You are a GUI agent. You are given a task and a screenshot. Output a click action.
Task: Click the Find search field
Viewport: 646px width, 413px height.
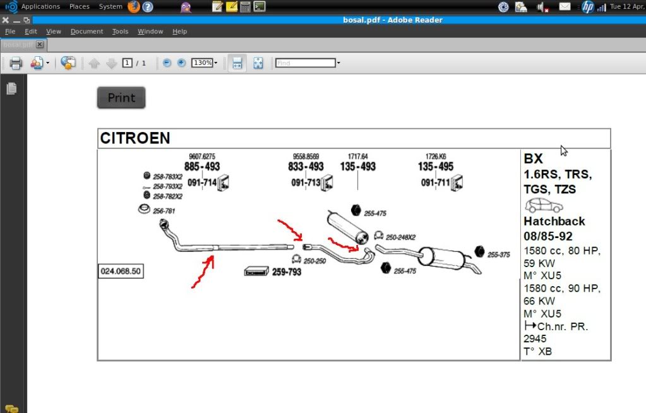click(x=305, y=63)
